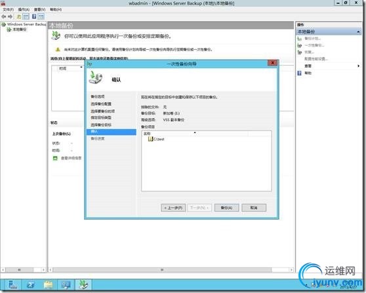The image size is (366, 293).
Task: Click the 恢复... action link
Action: 310,52
